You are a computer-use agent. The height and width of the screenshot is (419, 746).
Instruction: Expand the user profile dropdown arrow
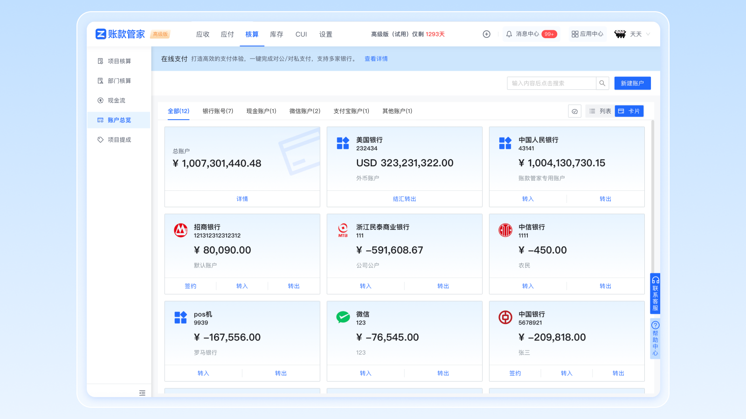[x=648, y=34]
